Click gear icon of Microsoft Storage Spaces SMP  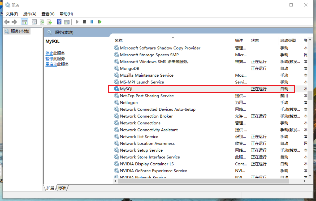click(116, 55)
